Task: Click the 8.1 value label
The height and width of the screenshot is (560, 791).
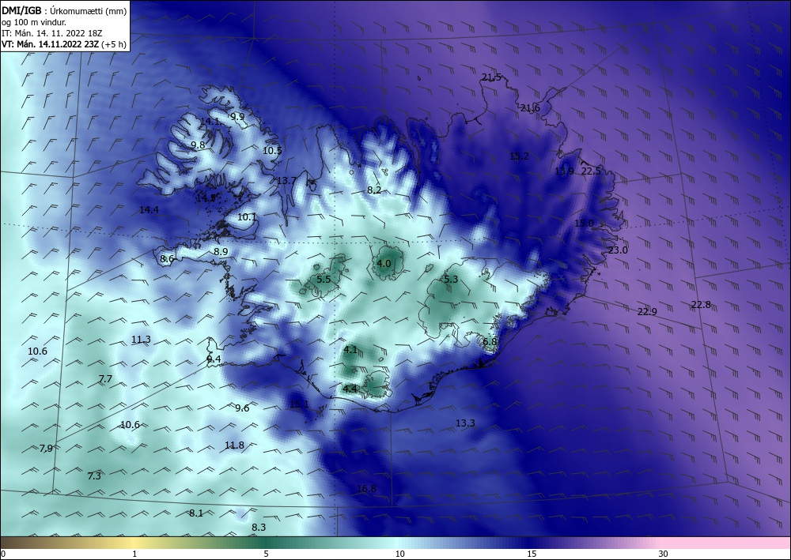Action: pos(195,513)
